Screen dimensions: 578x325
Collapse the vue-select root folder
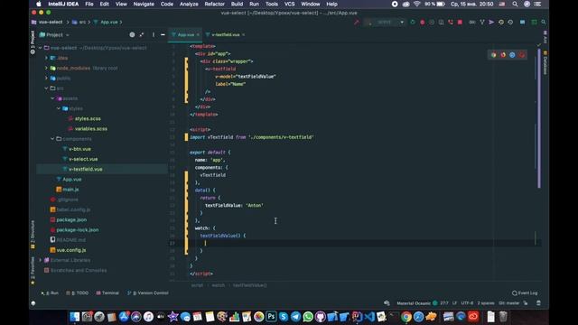pyautogui.click(x=40, y=48)
